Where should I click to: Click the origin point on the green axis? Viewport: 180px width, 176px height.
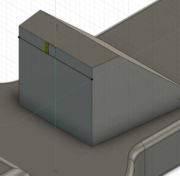coord(55,171)
